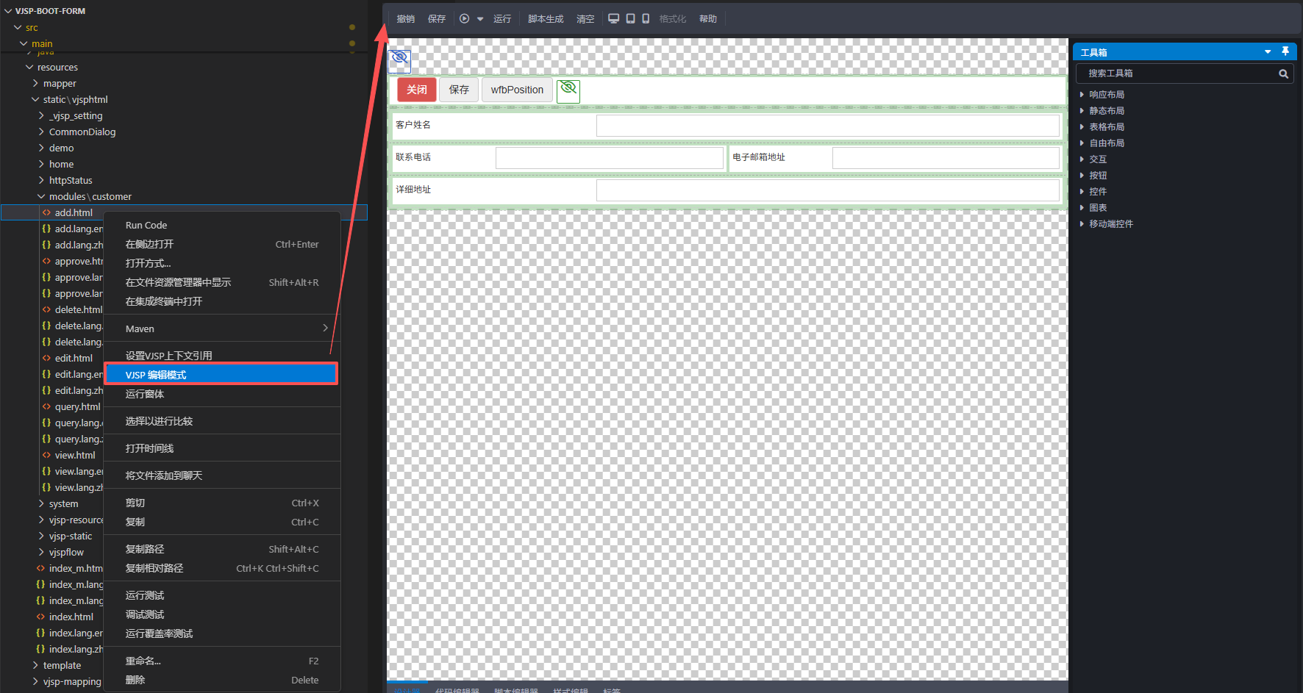Open the 工具箱 panel dropdown caret
Screen dimensions: 1303x693
[1268, 51]
